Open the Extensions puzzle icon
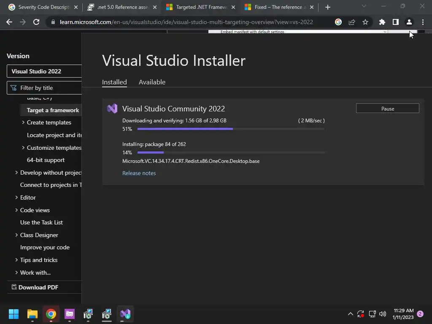This screenshot has width=432, height=324. pos(382,22)
